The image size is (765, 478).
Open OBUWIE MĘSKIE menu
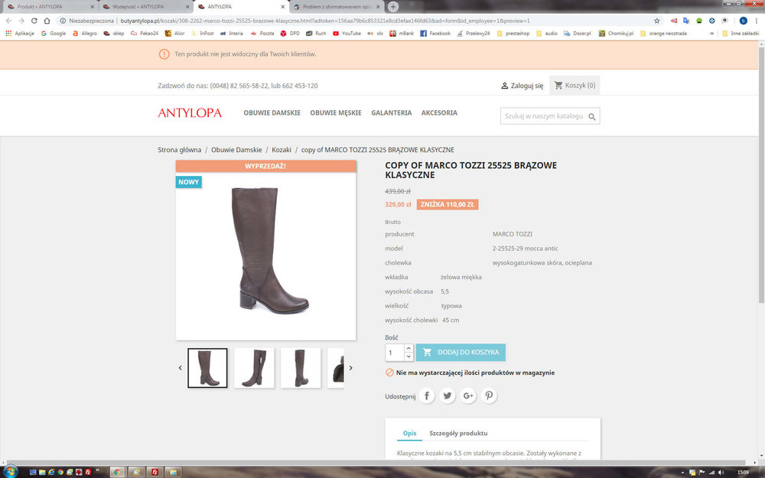(x=336, y=112)
